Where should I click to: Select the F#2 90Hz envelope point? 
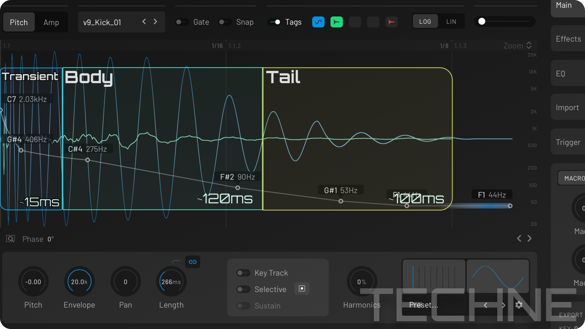tap(238, 188)
